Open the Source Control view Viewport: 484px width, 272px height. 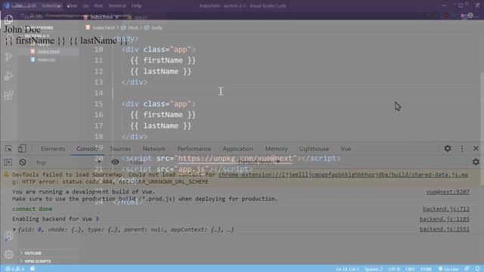[8, 57]
